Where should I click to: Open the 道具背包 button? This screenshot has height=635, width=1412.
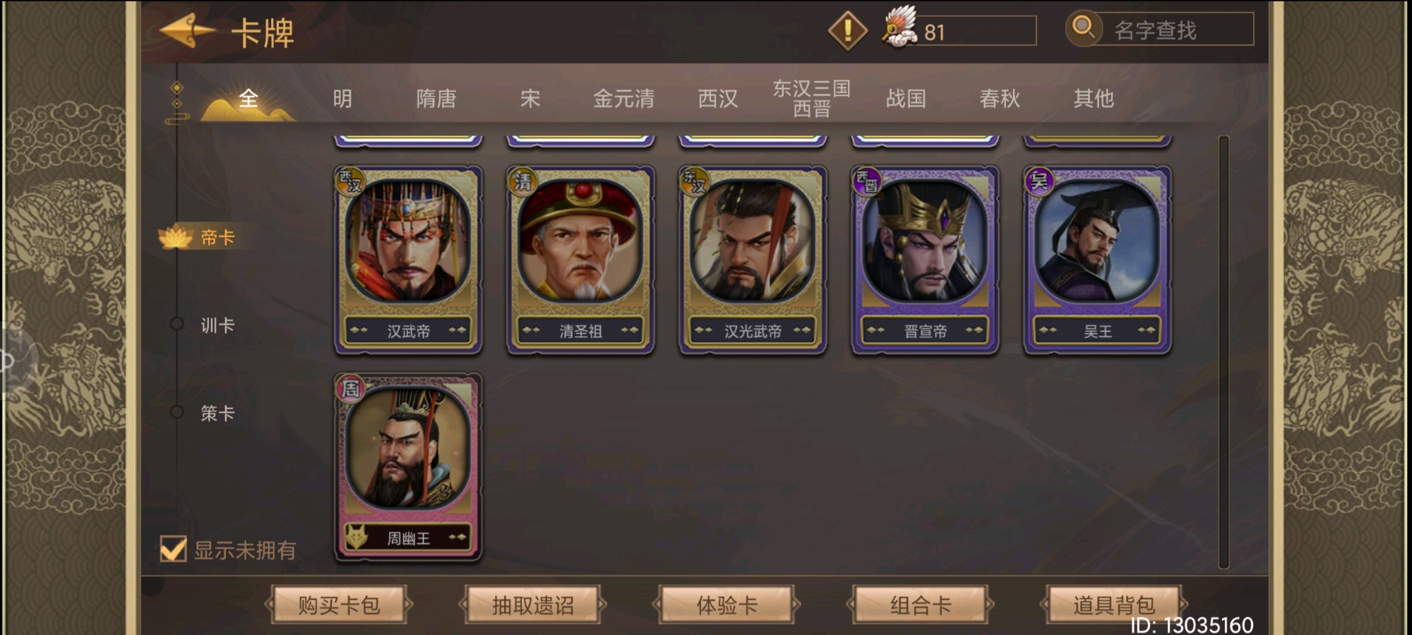pyautogui.click(x=1113, y=605)
